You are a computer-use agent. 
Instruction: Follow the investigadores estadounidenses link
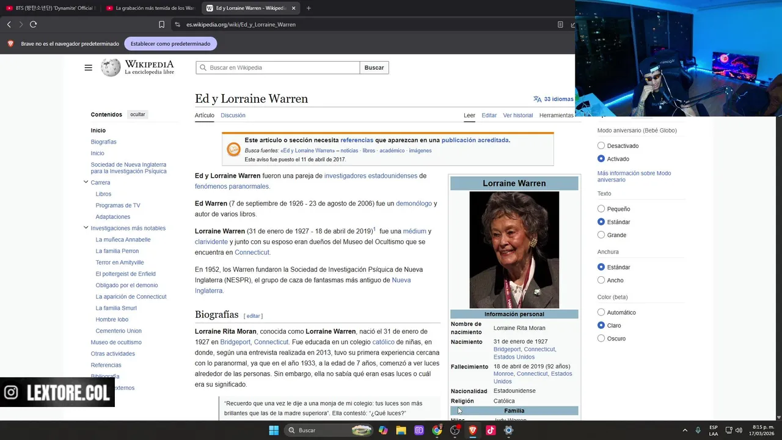click(x=371, y=176)
